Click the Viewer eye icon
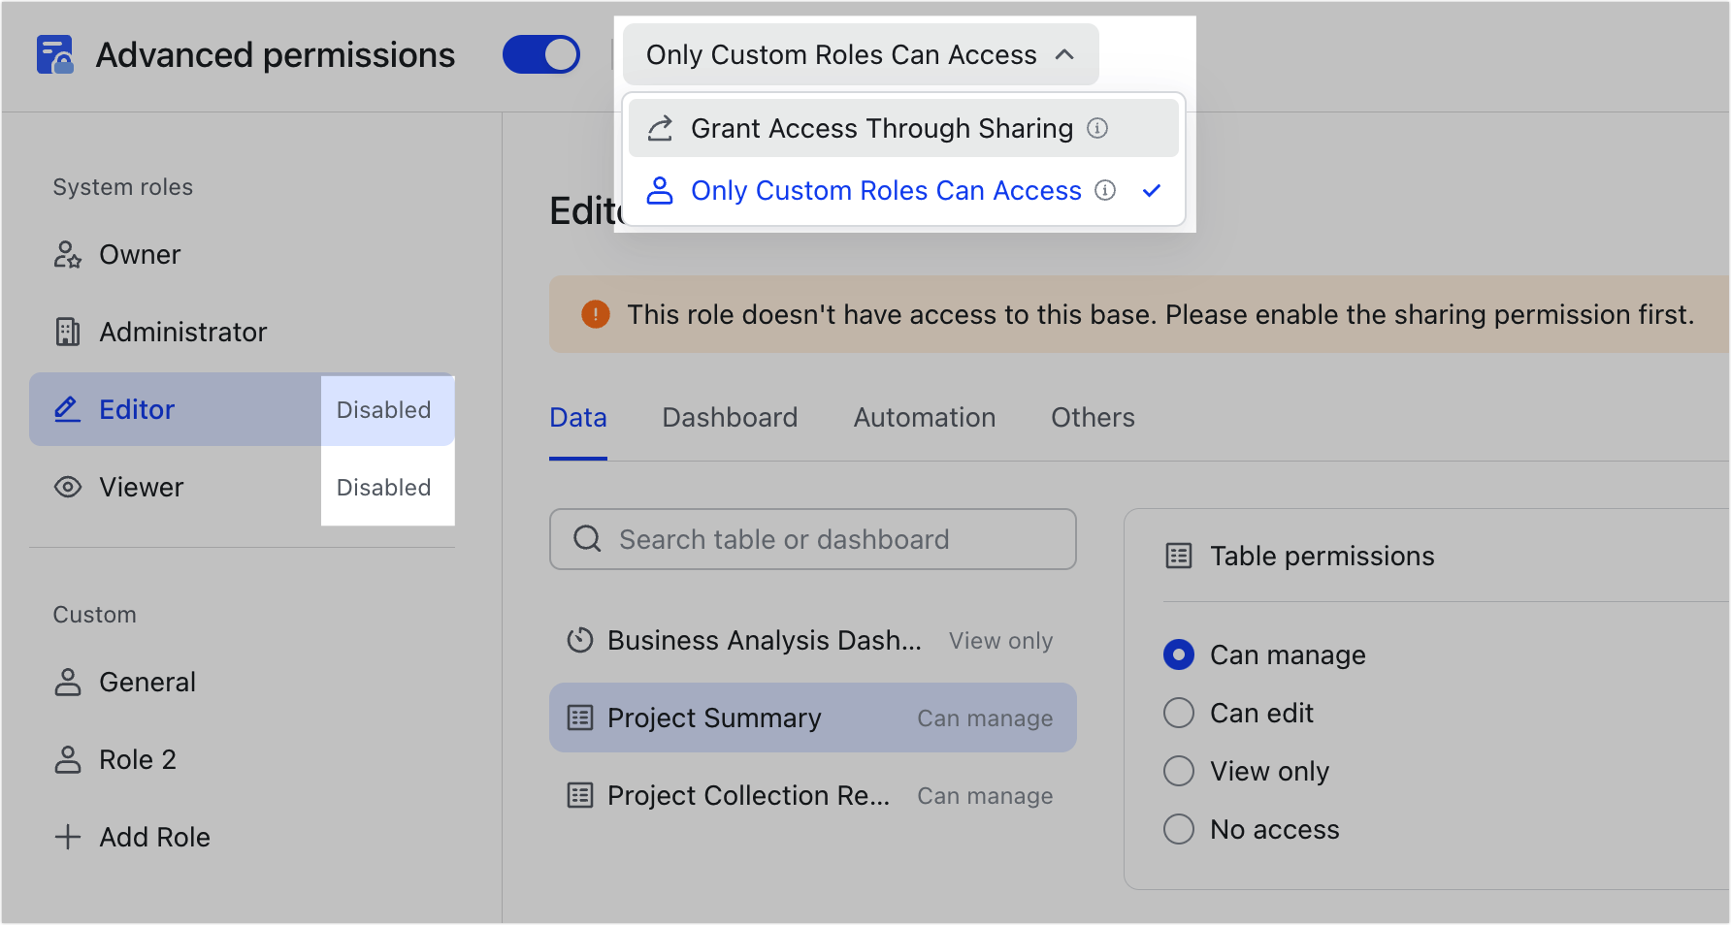 tap(66, 487)
